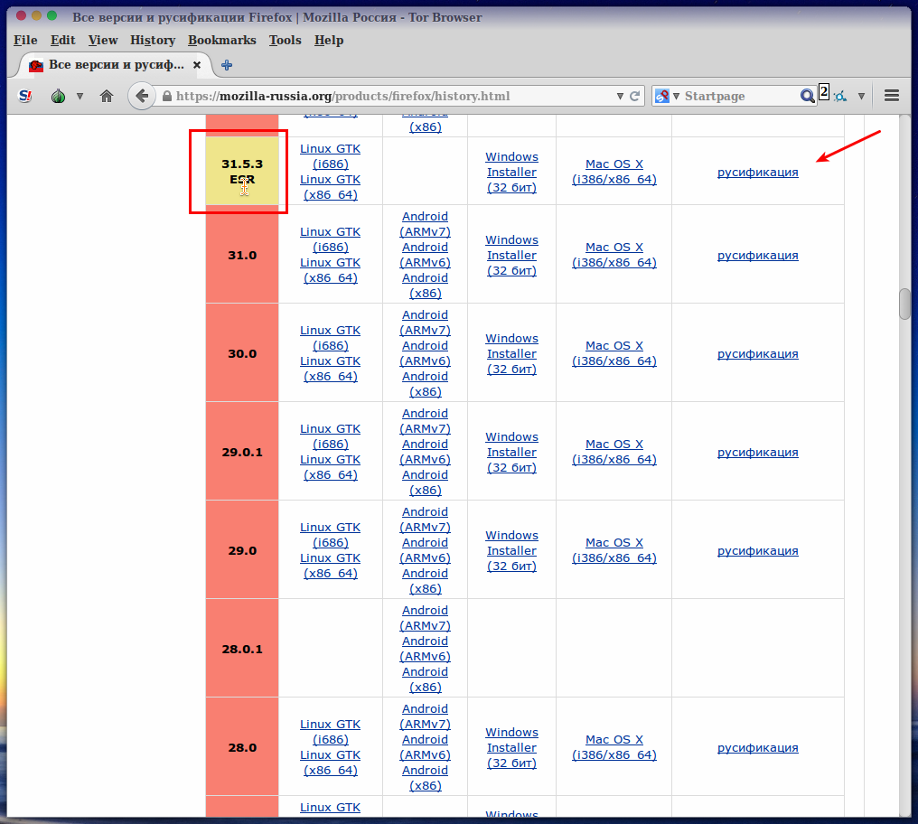Viewport: 918px width, 824px height.
Task: Click the Tor onion button
Action: click(x=58, y=96)
